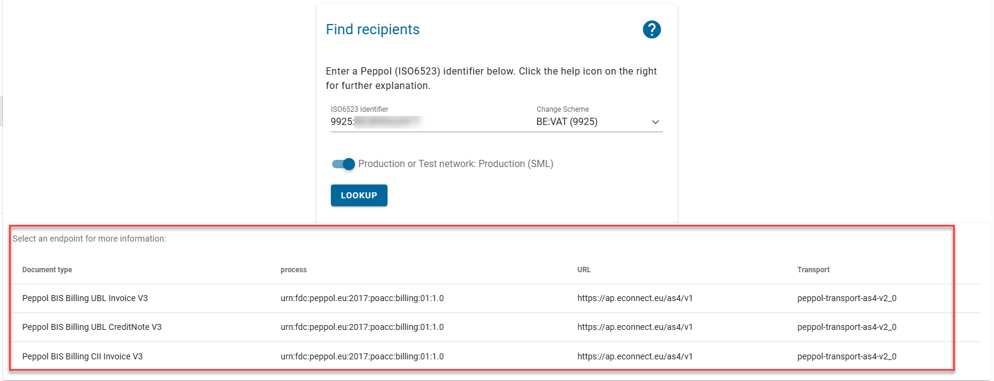Click the process column header
994x381 pixels.
coord(294,270)
